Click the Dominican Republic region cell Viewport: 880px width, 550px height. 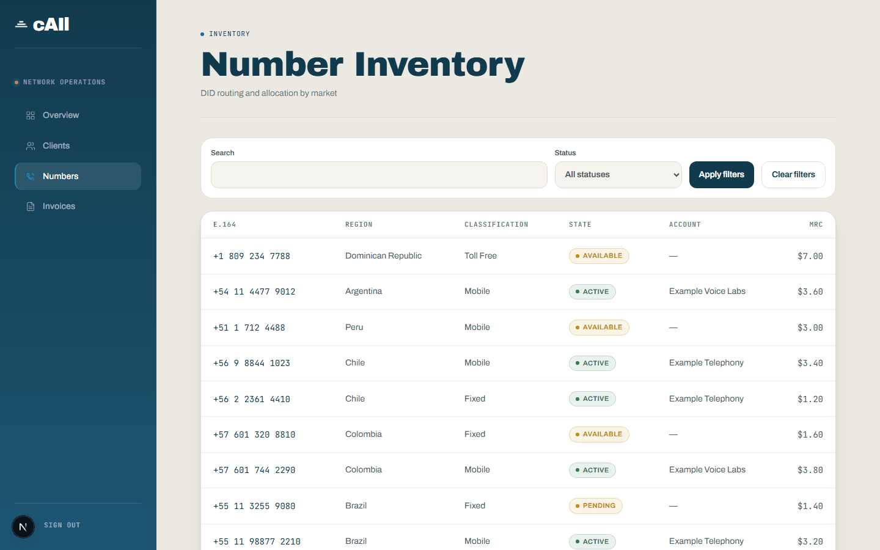tap(383, 256)
